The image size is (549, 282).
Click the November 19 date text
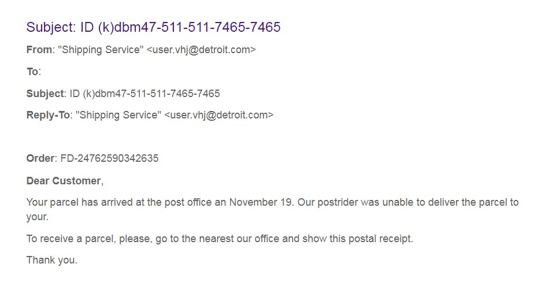(261, 202)
